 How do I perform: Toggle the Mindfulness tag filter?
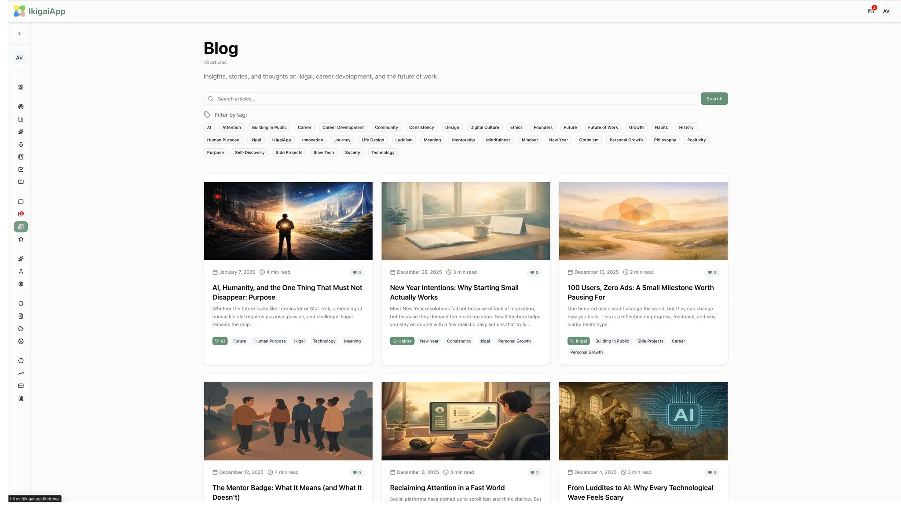pos(498,140)
